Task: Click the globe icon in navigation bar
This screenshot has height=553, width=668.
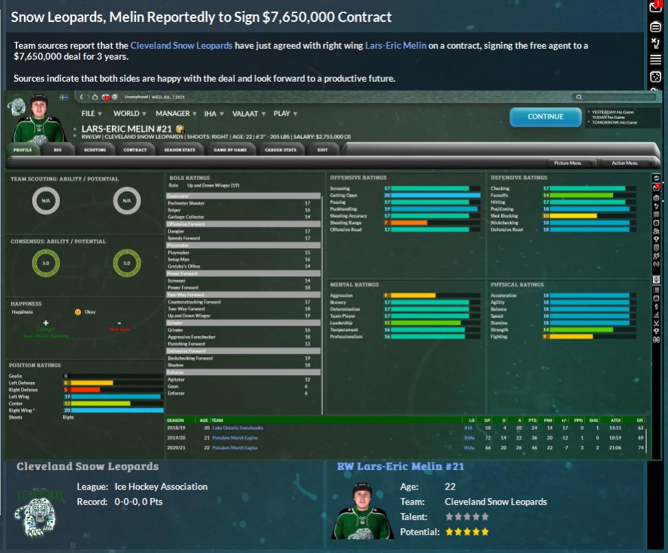Action: pos(115,97)
